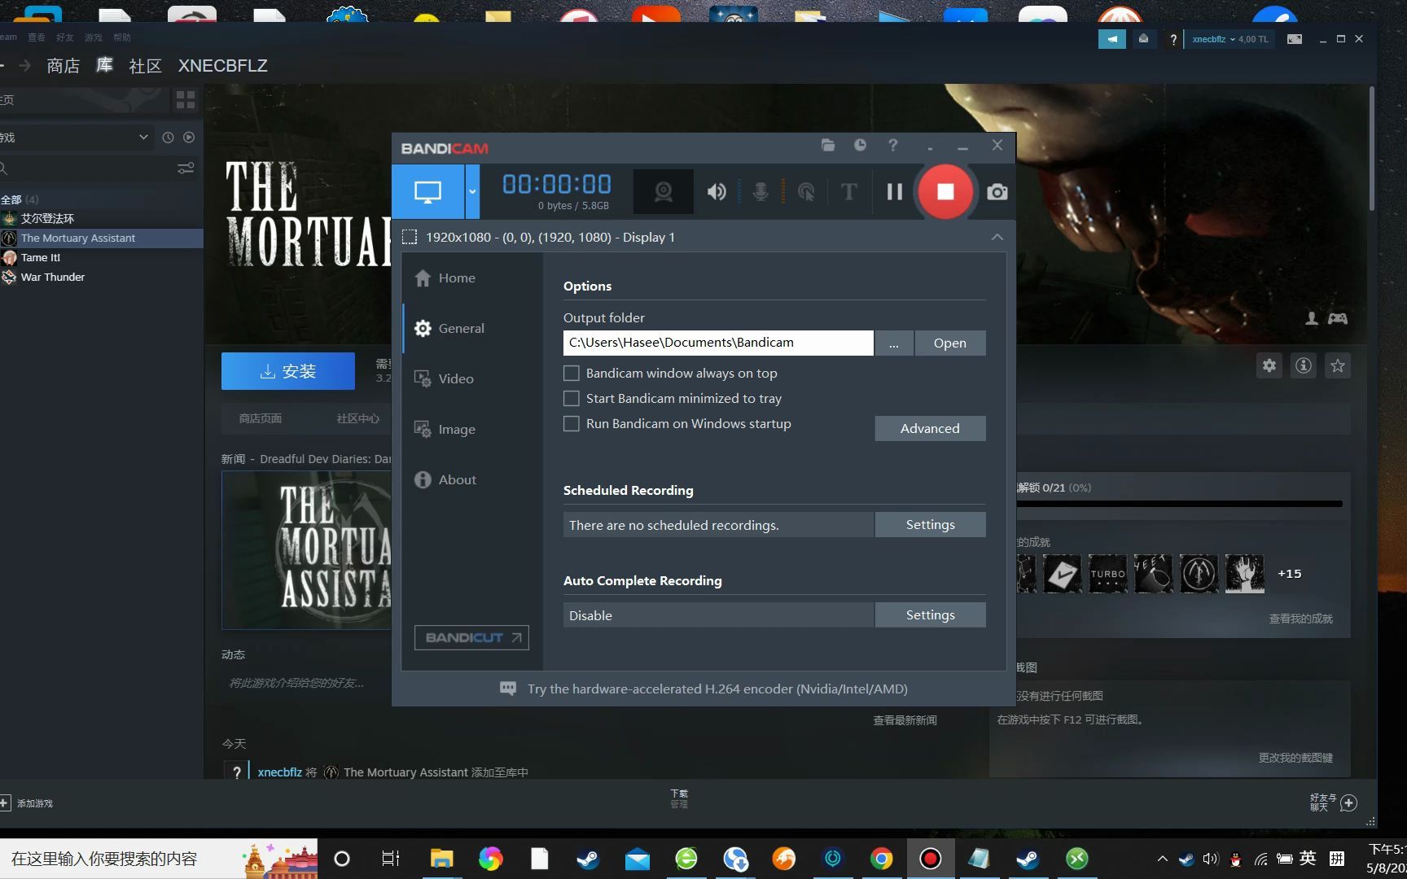Open Steam 库 library menu
1407x879 pixels.
pos(104,65)
